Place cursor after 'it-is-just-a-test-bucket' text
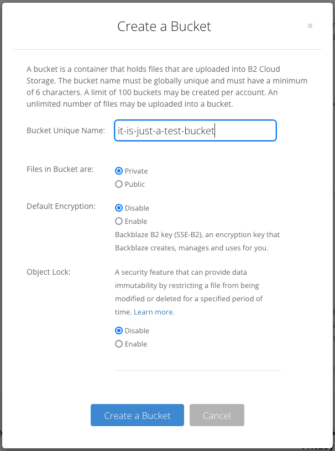The height and width of the screenshot is (451, 335). point(214,130)
